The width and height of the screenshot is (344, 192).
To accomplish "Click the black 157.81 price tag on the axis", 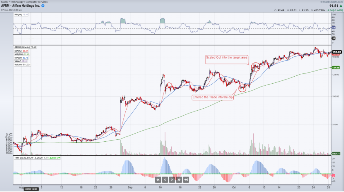I will pos(337,52).
